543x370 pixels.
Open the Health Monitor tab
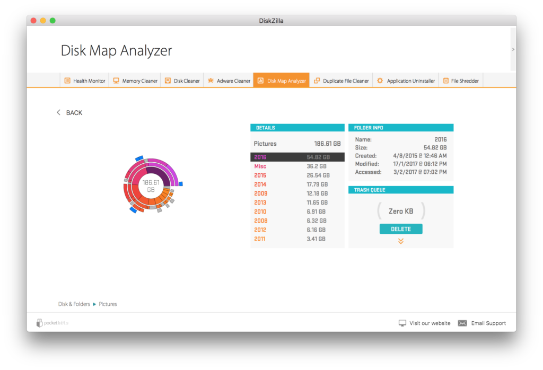85,81
